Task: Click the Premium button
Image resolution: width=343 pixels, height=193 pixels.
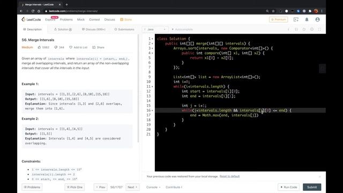Action: pyautogui.click(x=279, y=19)
